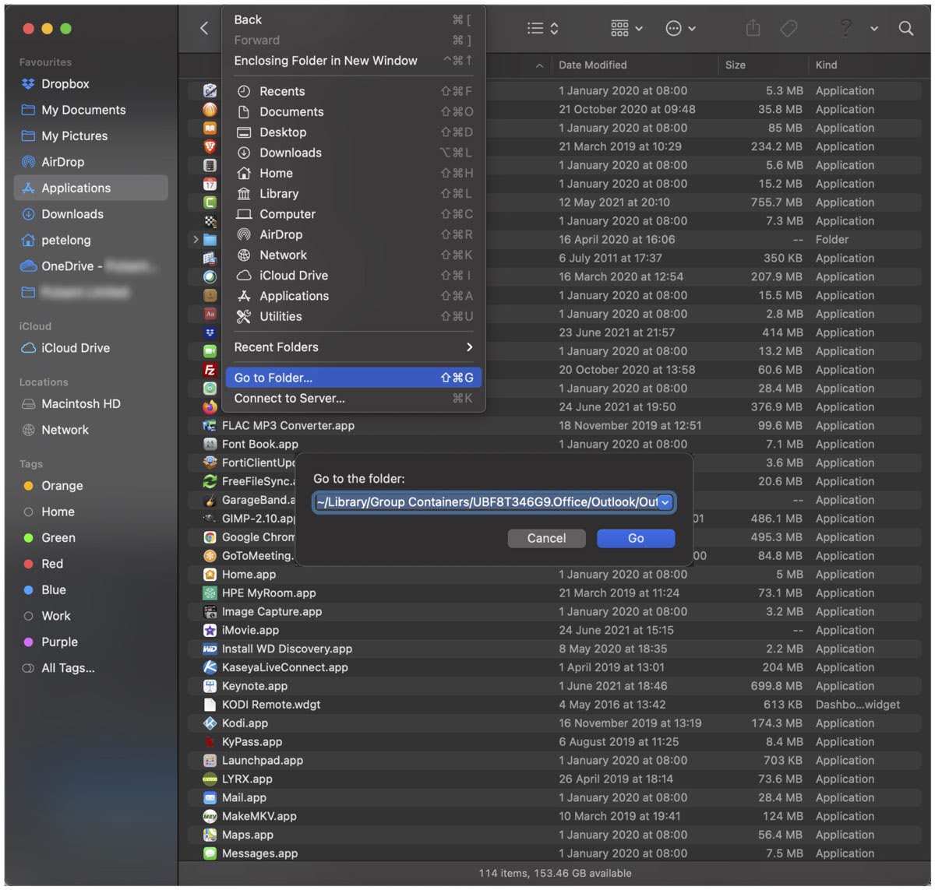Choose Back from the Go menu
The height and width of the screenshot is (890, 935).
click(x=353, y=19)
